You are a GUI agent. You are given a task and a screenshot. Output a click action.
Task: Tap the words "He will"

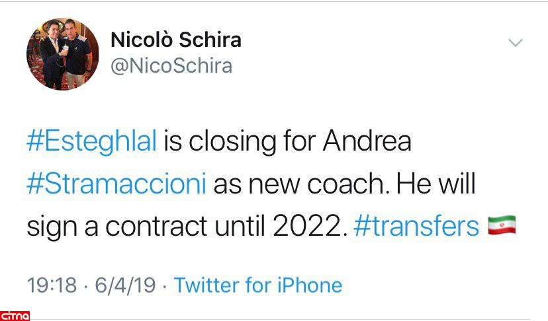435,184
